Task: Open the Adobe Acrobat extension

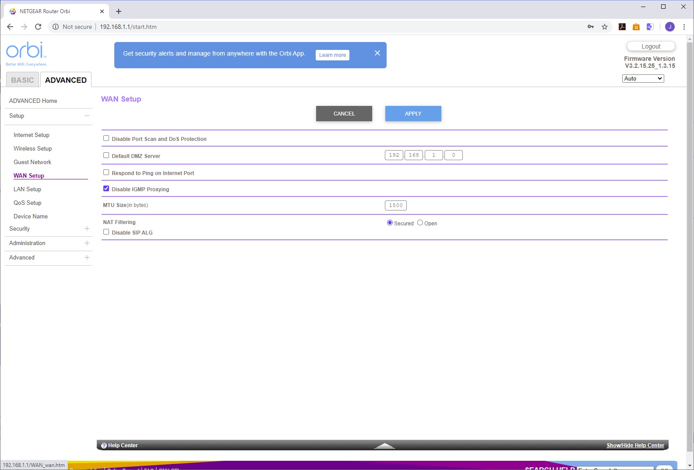Action: coord(622,27)
